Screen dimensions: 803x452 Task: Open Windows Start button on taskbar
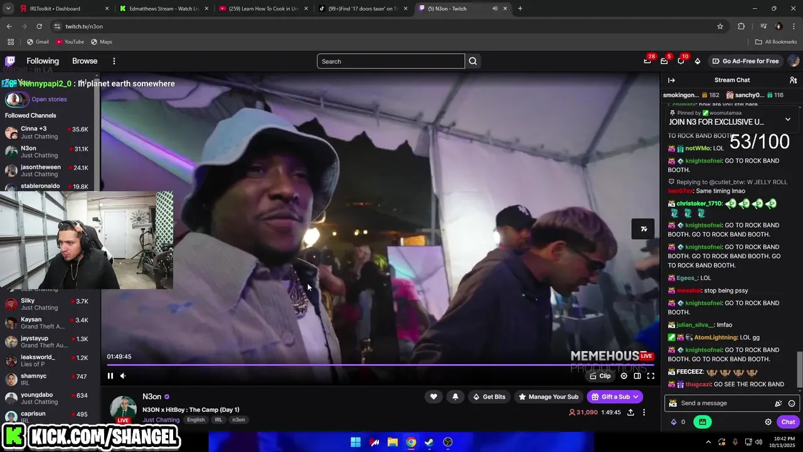[x=356, y=442]
